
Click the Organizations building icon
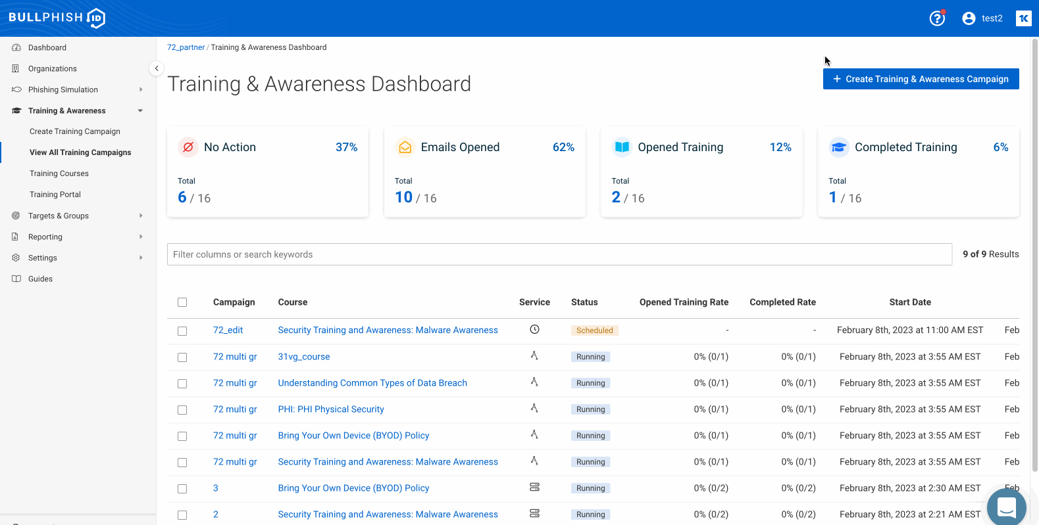click(x=16, y=68)
